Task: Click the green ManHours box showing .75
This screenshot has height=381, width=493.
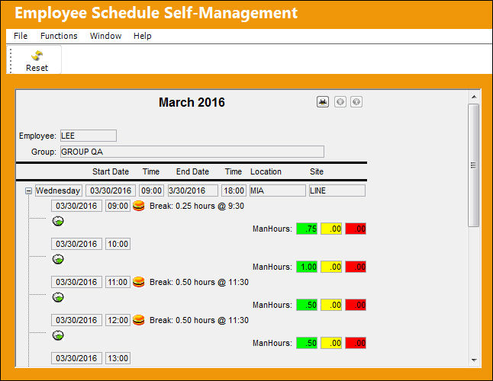Action: click(307, 229)
